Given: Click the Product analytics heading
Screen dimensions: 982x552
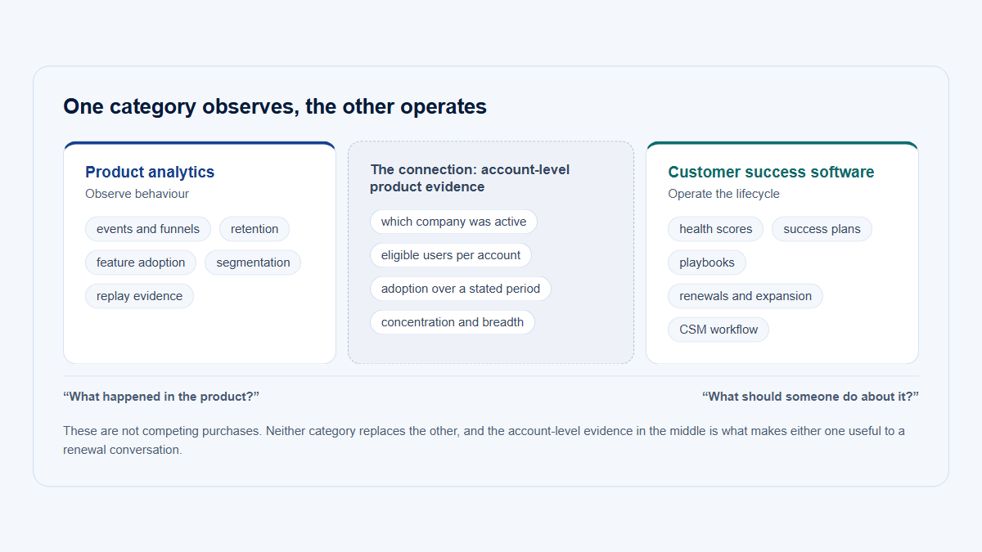Looking at the screenshot, I should click(x=150, y=172).
